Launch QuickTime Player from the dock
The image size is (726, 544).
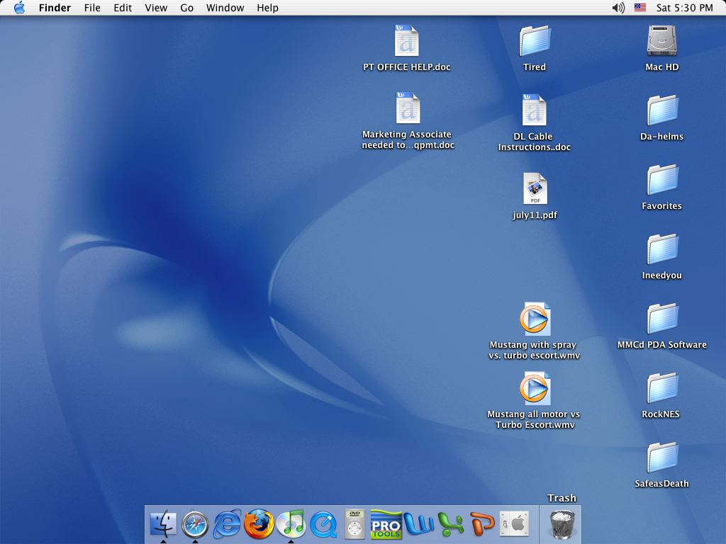point(323,524)
